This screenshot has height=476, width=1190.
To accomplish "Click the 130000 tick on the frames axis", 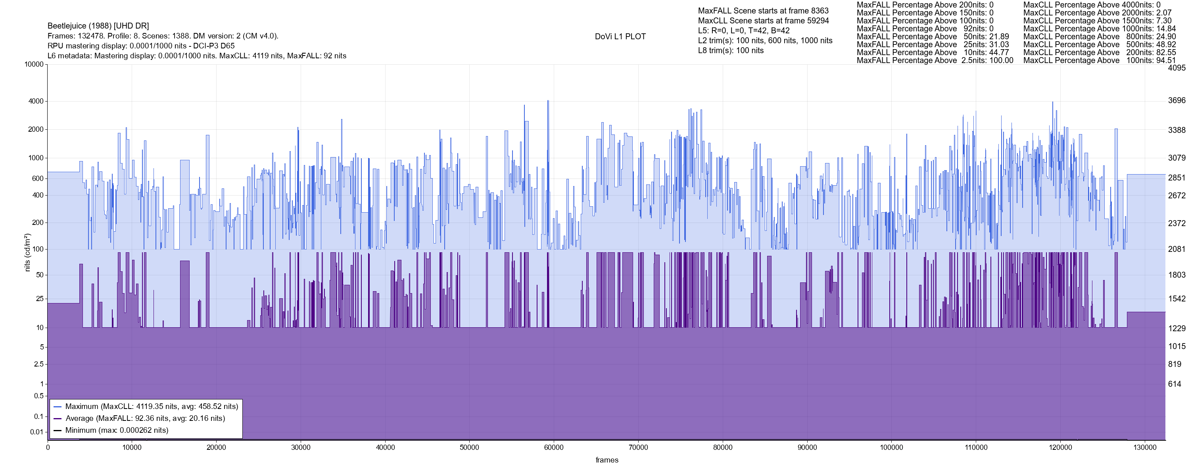I will [x=1145, y=448].
